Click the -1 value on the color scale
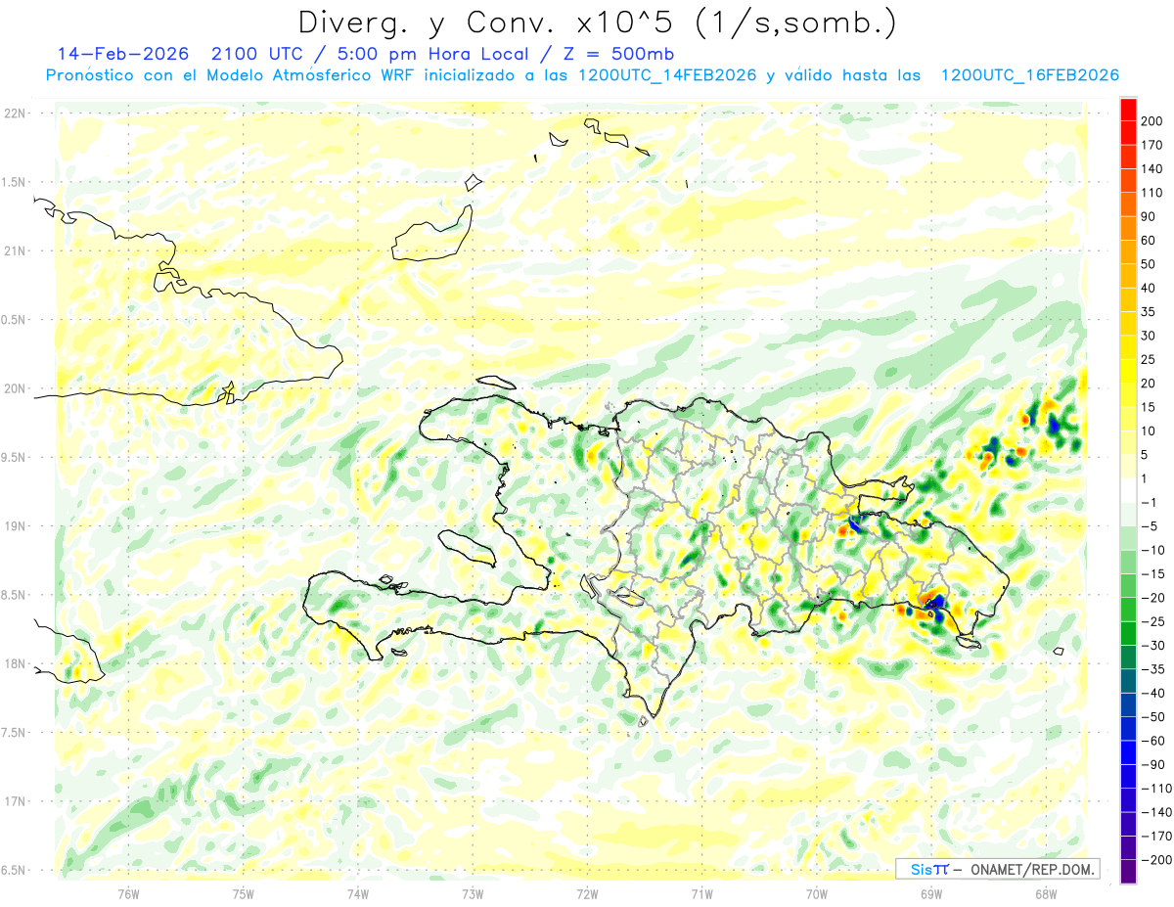The height and width of the screenshot is (907, 1174). pyautogui.click(x=1149, y=502)
